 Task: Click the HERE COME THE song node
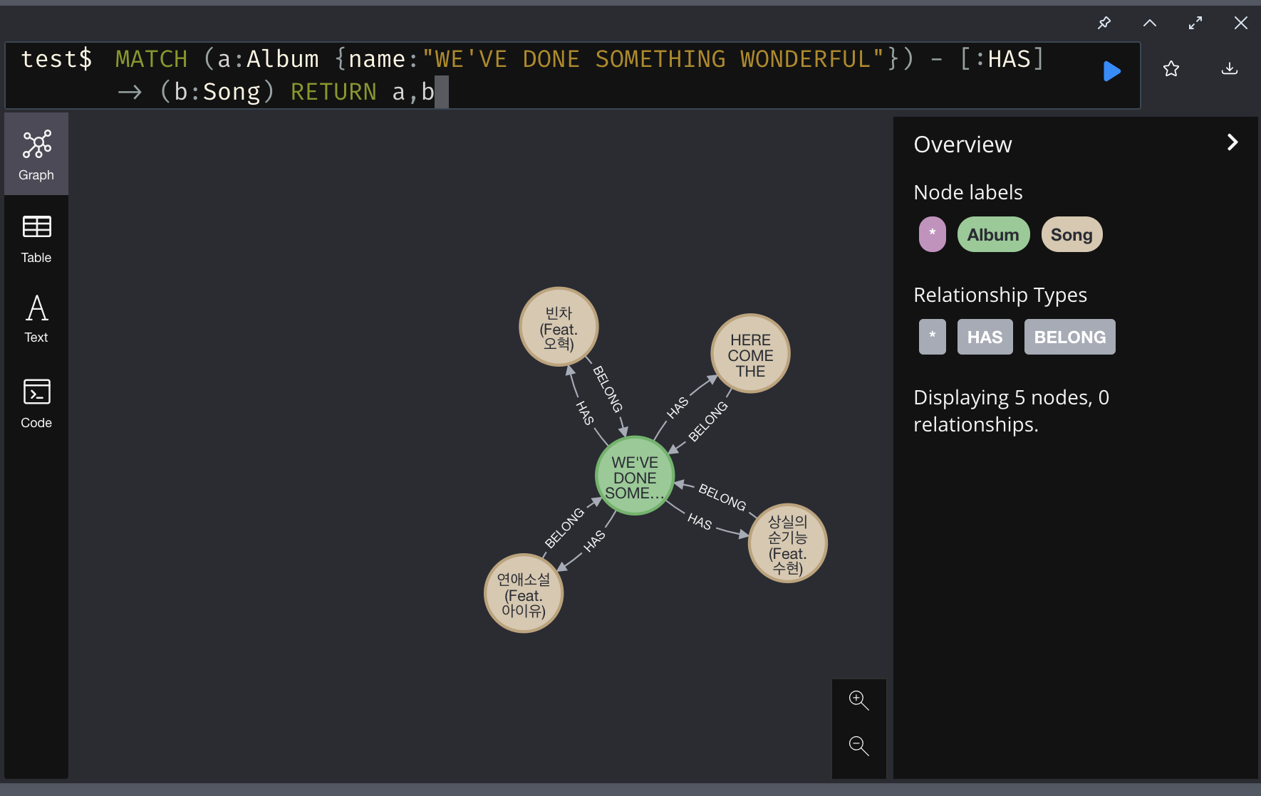[x=750, y=353]
